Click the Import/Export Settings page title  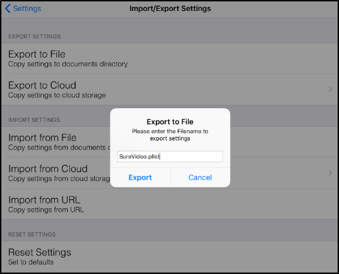tap(170, 8)
